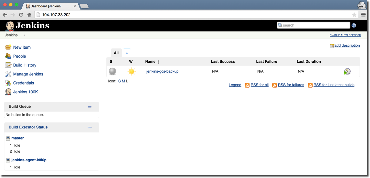Click RSS for all link text

click(x=260, y=85)
